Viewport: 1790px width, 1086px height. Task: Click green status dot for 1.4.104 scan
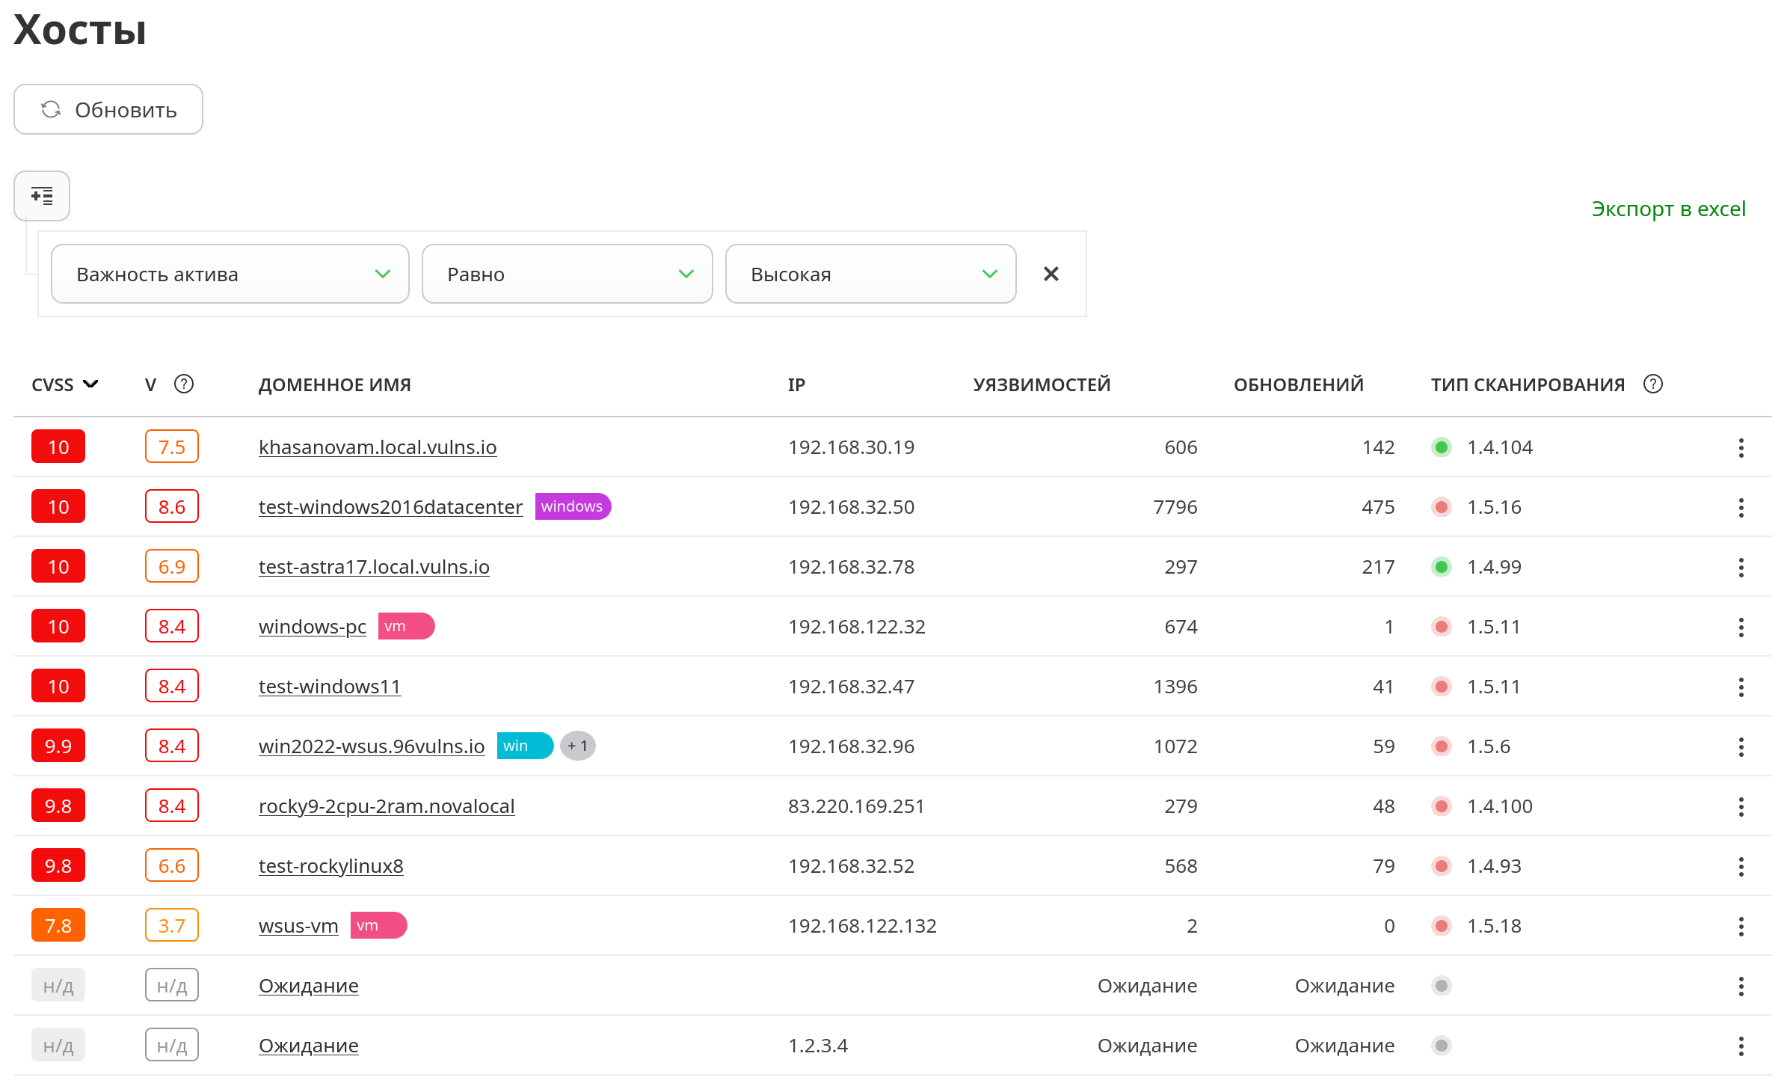tap(1441, 447)
